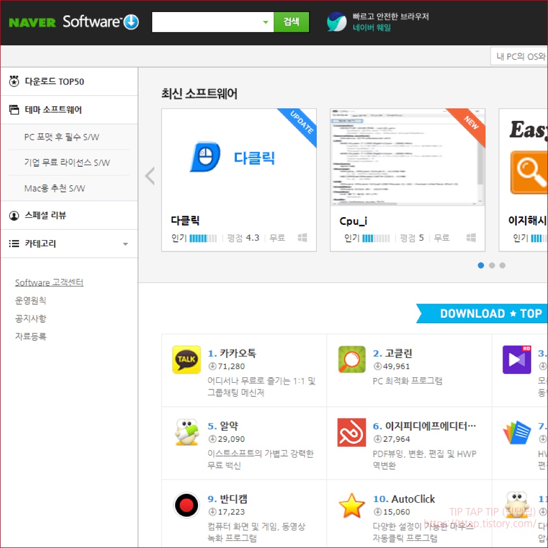Open 운영원칙 link
The width and height of the screenshot is (548, 548).
tap(31, 300)
